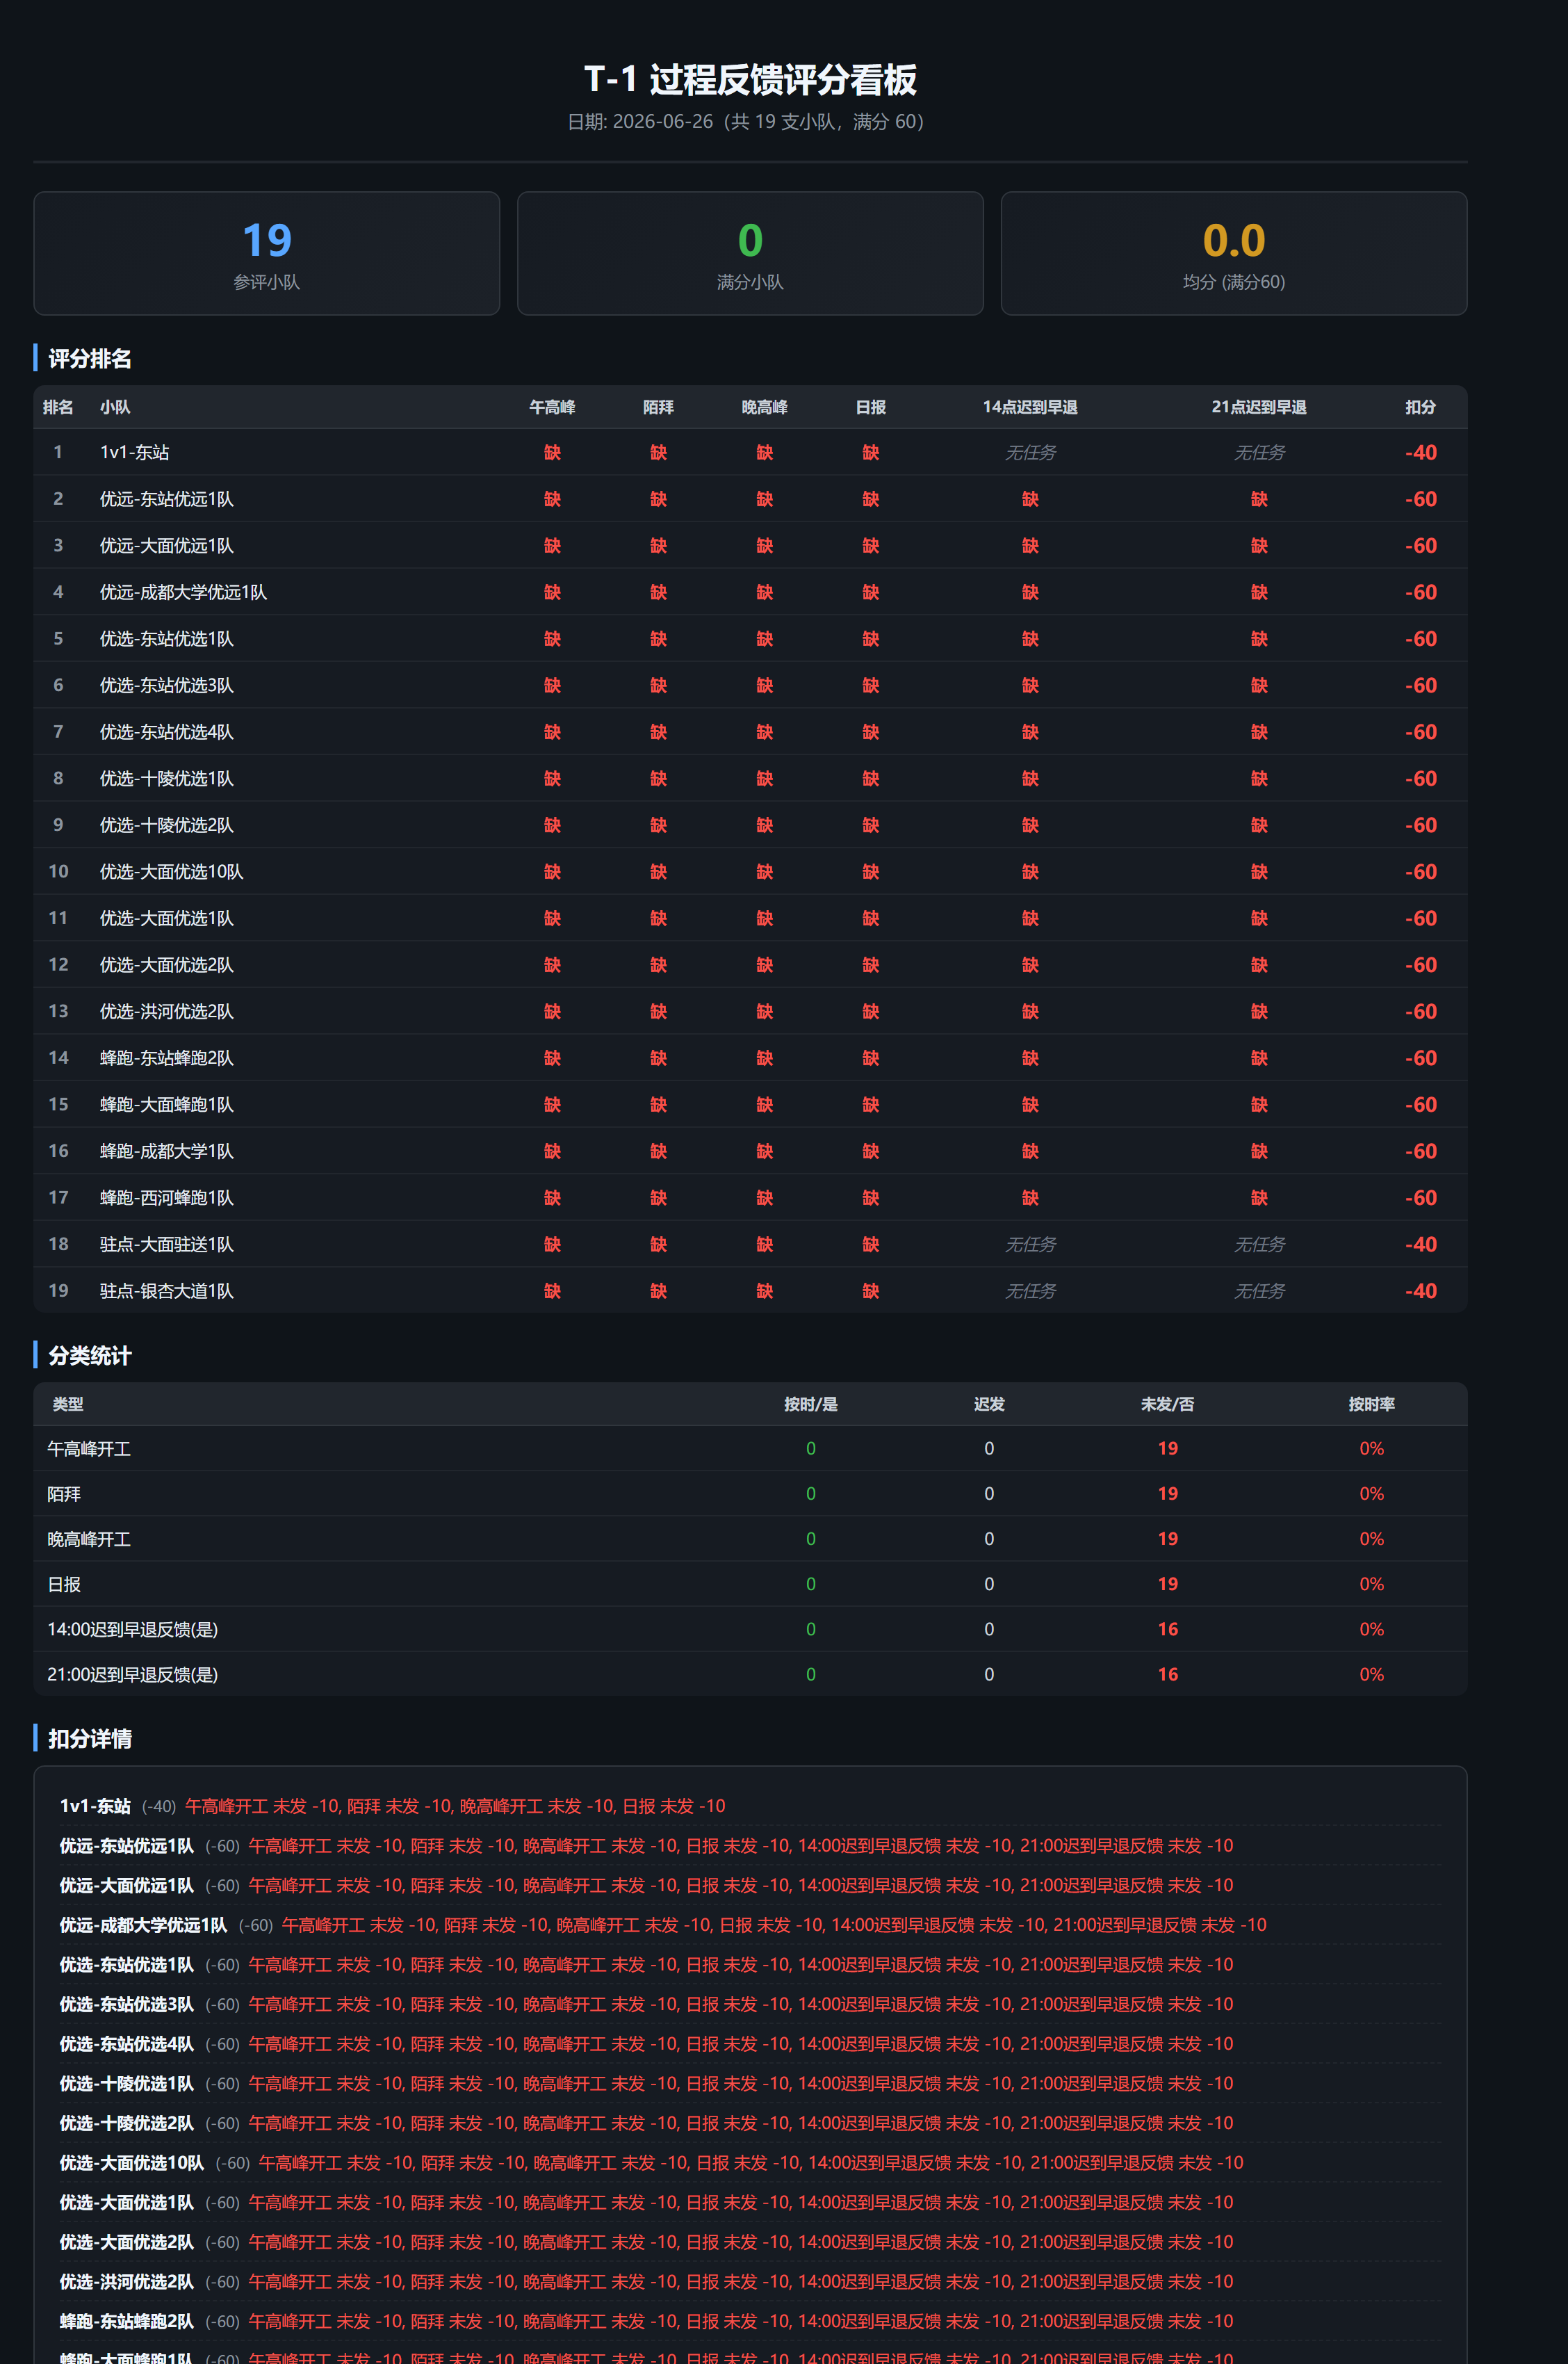Click the 14点迟到早退 column header

coord(1030,407)
